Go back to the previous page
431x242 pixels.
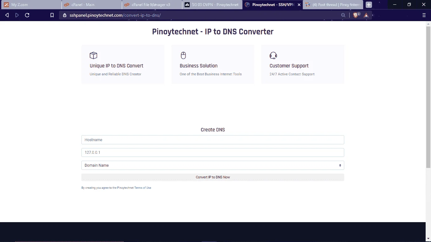tap(7, 15)
